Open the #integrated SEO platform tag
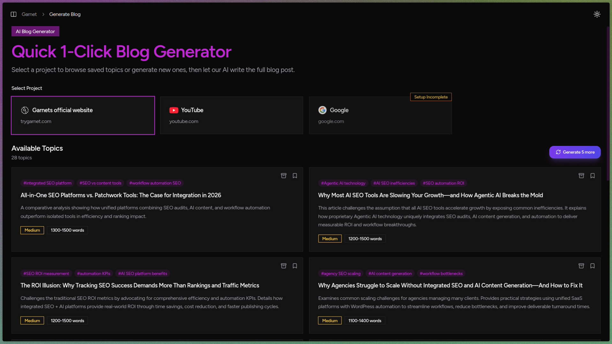 click(47, 183)
